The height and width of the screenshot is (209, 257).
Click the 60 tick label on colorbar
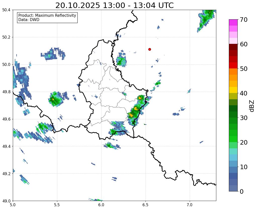243,44
